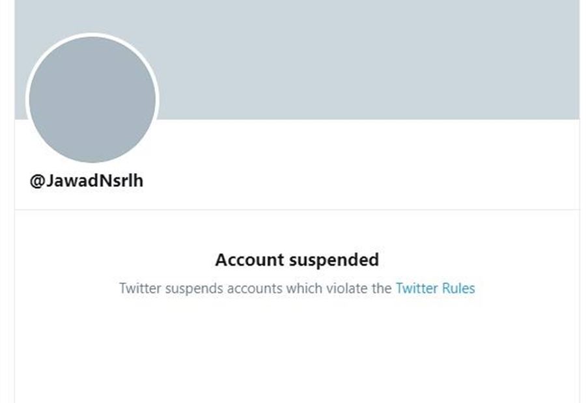Screen dimensions: 586x403
Task: Select the @JawadNsrlh handle text
Action: click(87, 181)
